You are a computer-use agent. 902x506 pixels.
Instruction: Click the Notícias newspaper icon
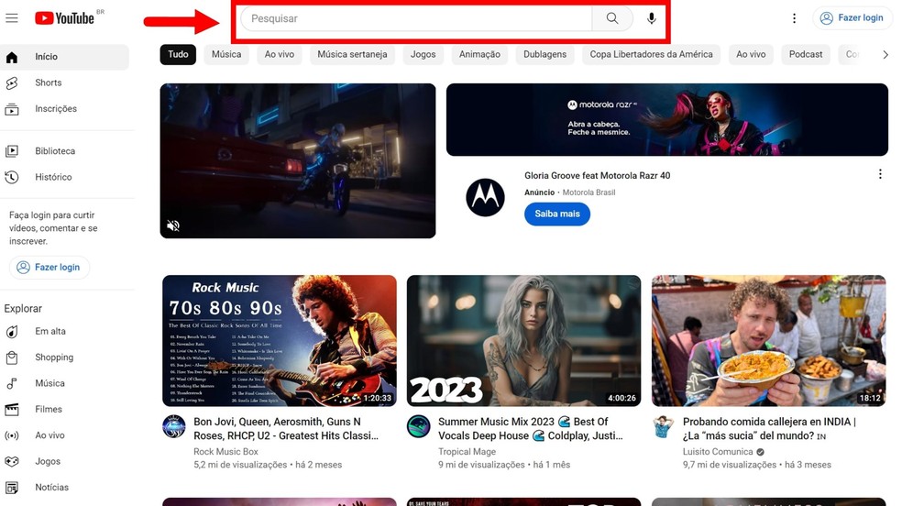(12, 488)
